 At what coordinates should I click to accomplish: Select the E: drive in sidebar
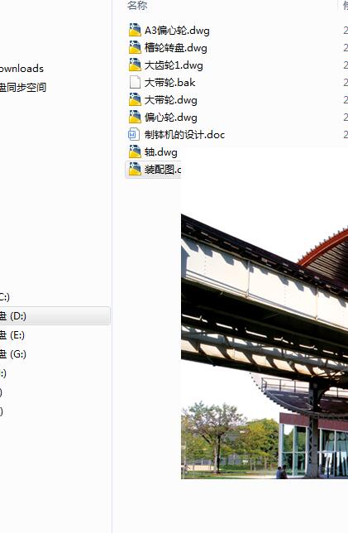coord(12,335)
